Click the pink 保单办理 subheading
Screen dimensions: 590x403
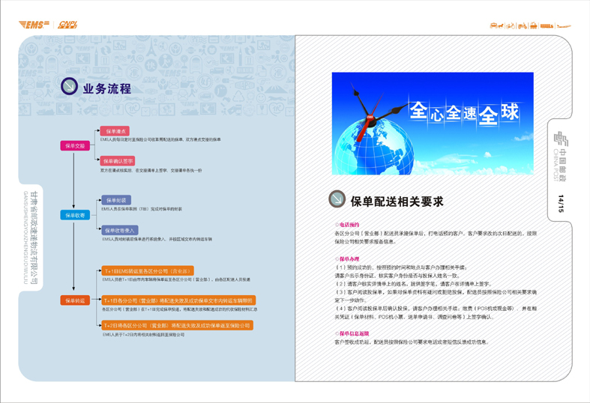[349, 259]
